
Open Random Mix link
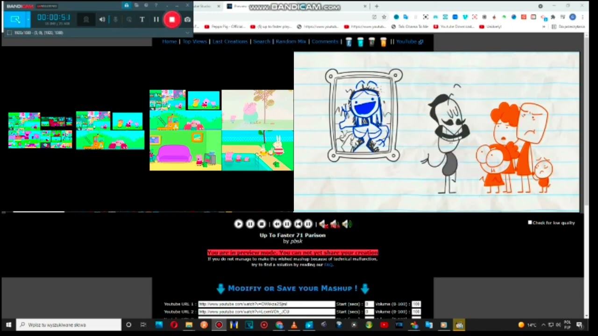point(291,42)
